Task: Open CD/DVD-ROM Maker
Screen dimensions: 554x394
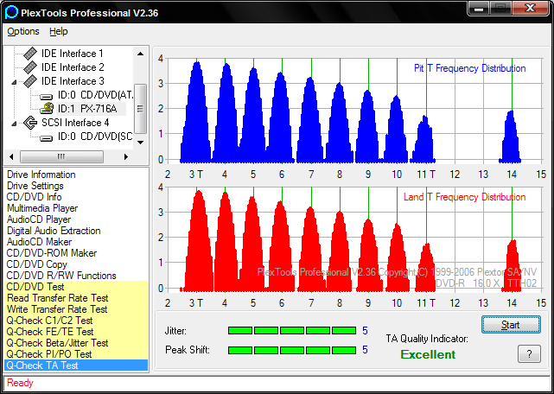Action: tap(52, 253)
